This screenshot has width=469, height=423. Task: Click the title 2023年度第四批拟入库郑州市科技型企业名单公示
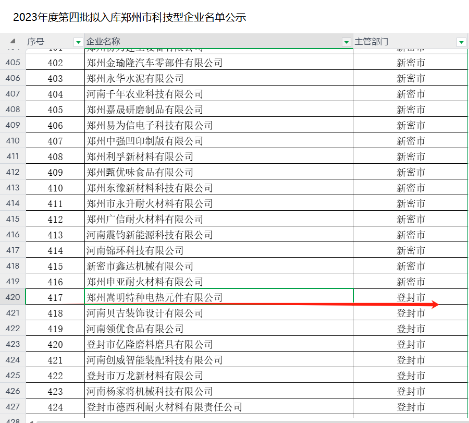coord(129,17)
